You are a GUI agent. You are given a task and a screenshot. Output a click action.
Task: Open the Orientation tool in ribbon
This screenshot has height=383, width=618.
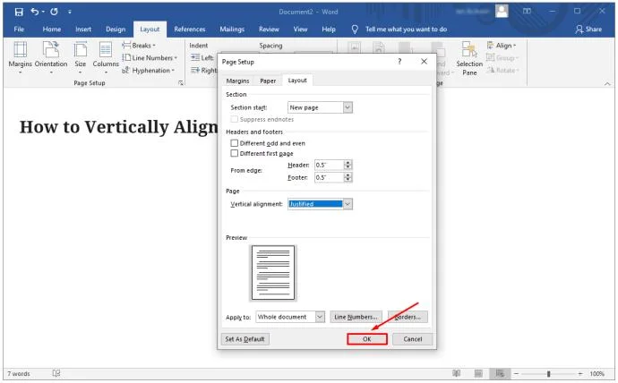[51, 57]
